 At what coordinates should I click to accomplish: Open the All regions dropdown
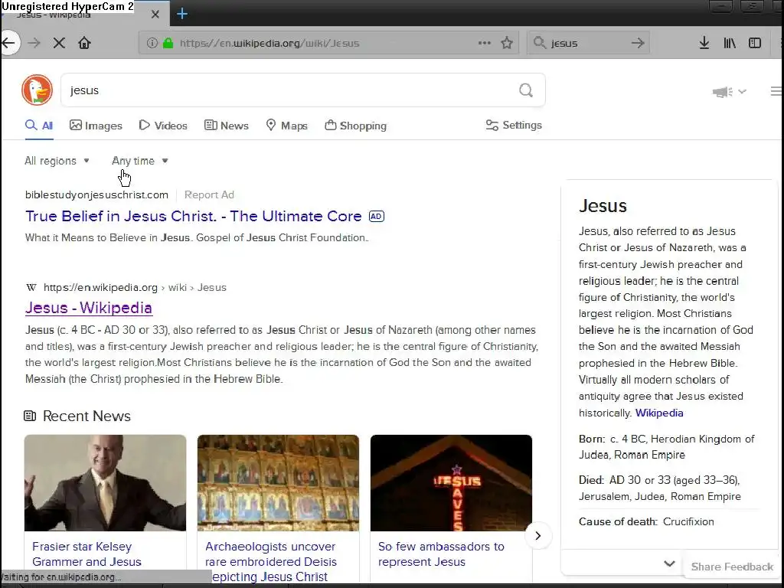(x=57, y=161)
